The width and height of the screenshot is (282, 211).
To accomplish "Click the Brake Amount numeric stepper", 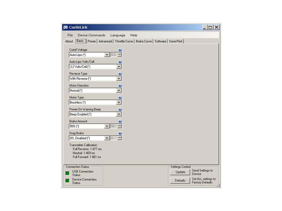I will (x=119, y=126).
